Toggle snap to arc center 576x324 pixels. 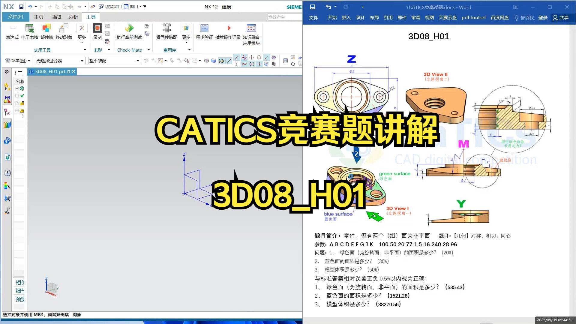252,64
